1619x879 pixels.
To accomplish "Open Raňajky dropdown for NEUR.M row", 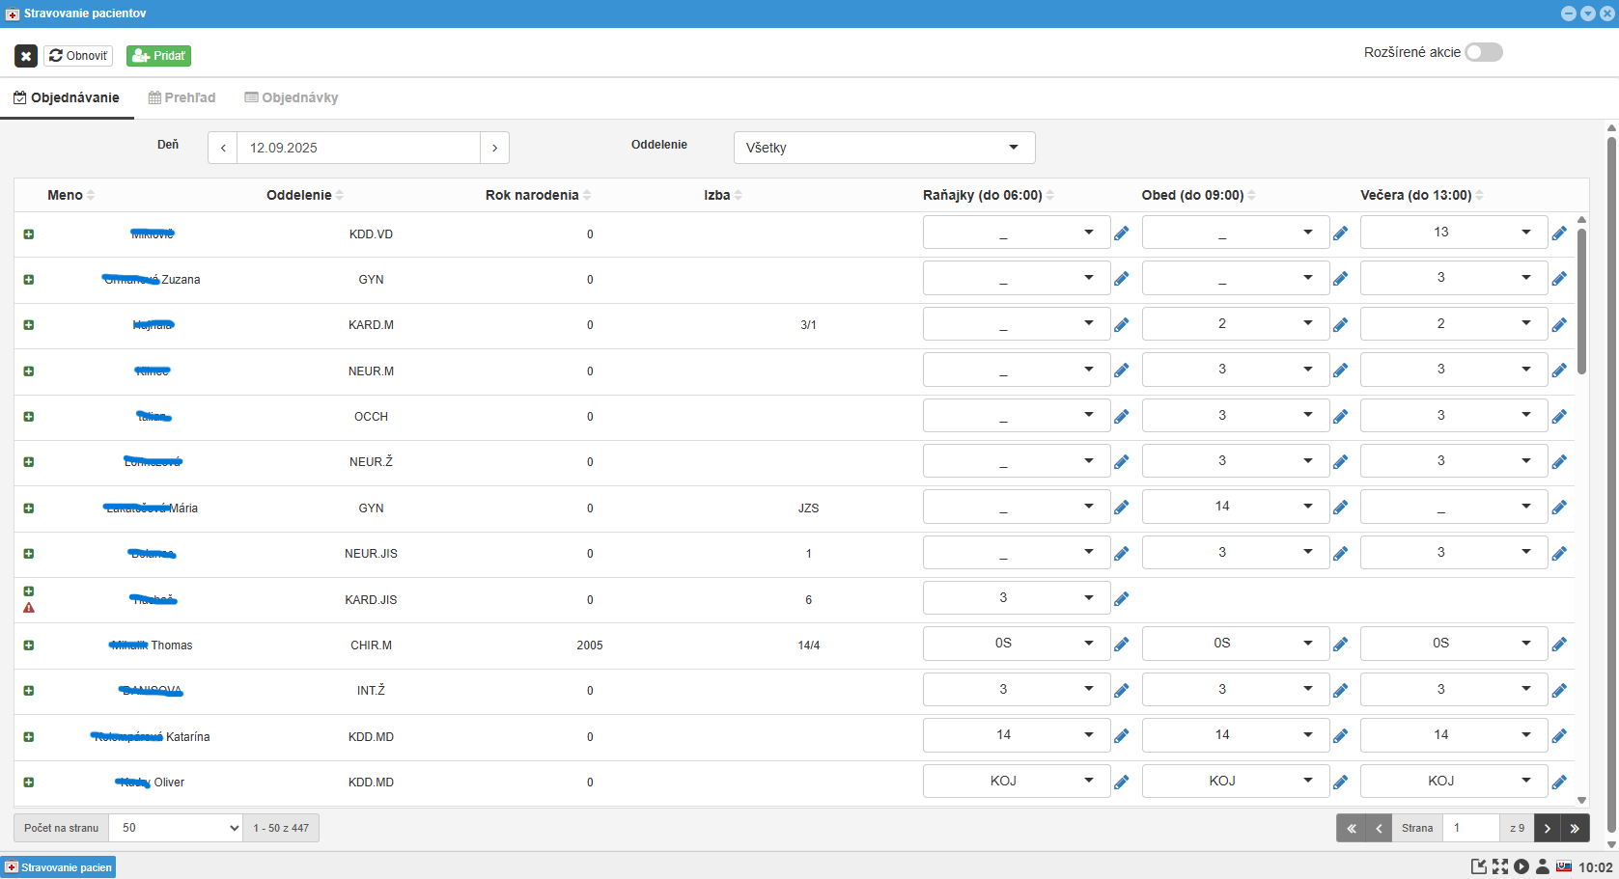I will click(1017, 369).
